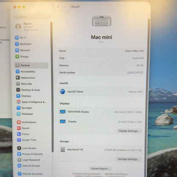Image resolution: width=177 pixels, height=177 pixels.
Task: Select Wallpaper sidebar item
Action: point(25,114)
